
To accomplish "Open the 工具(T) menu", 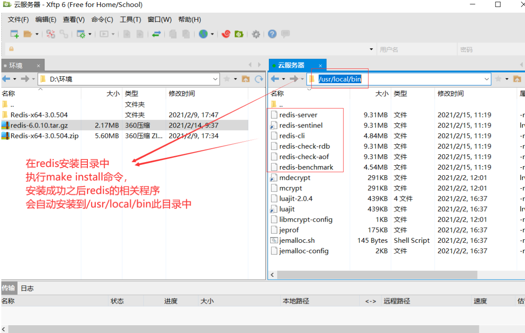I will tap(130, 19).
